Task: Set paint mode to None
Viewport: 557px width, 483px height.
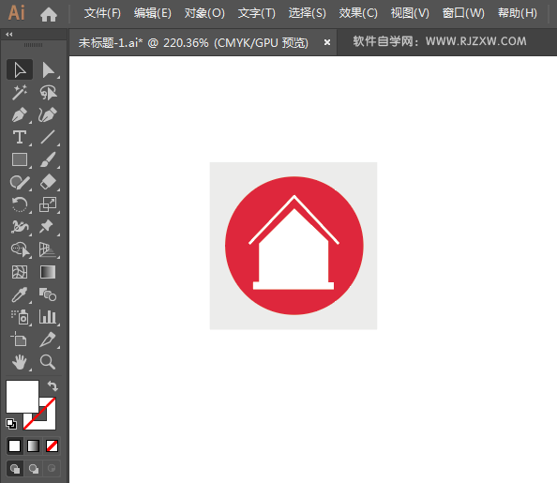Action: pyautogui.click(x=52, y=445)
